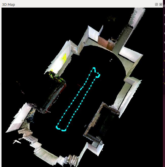This screenshot has width=165, height=167.
Task: Click the scattered white points at bottom left
Action: 17,141
